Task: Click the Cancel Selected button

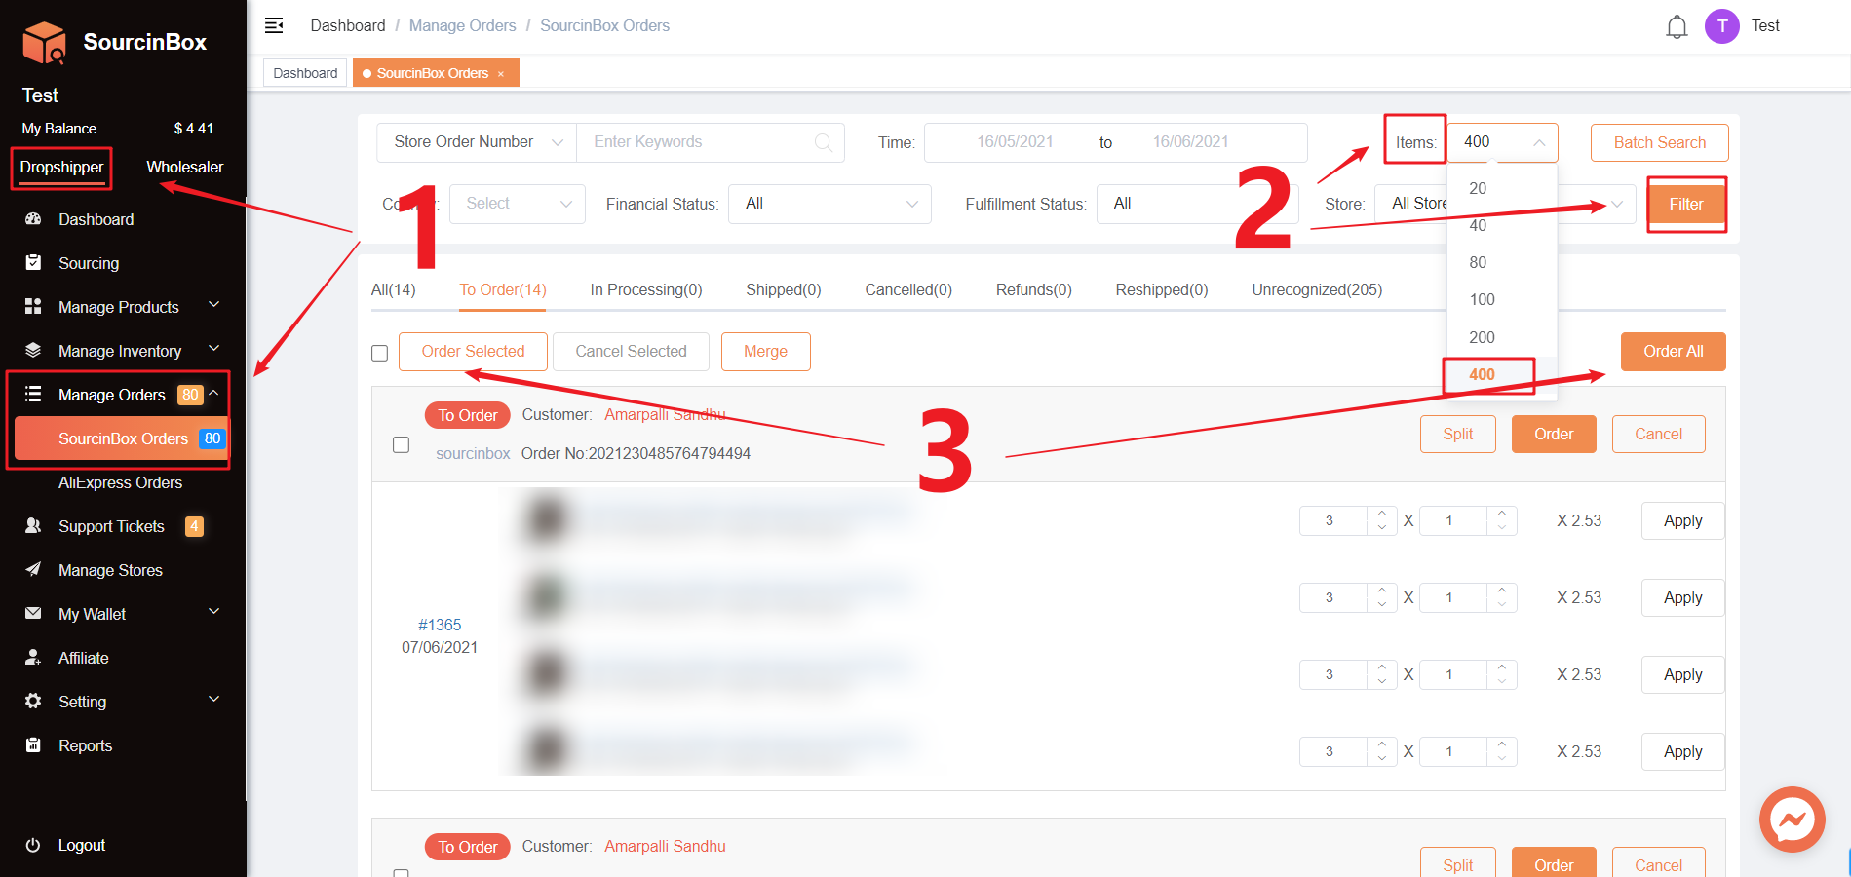Action: 631,351
